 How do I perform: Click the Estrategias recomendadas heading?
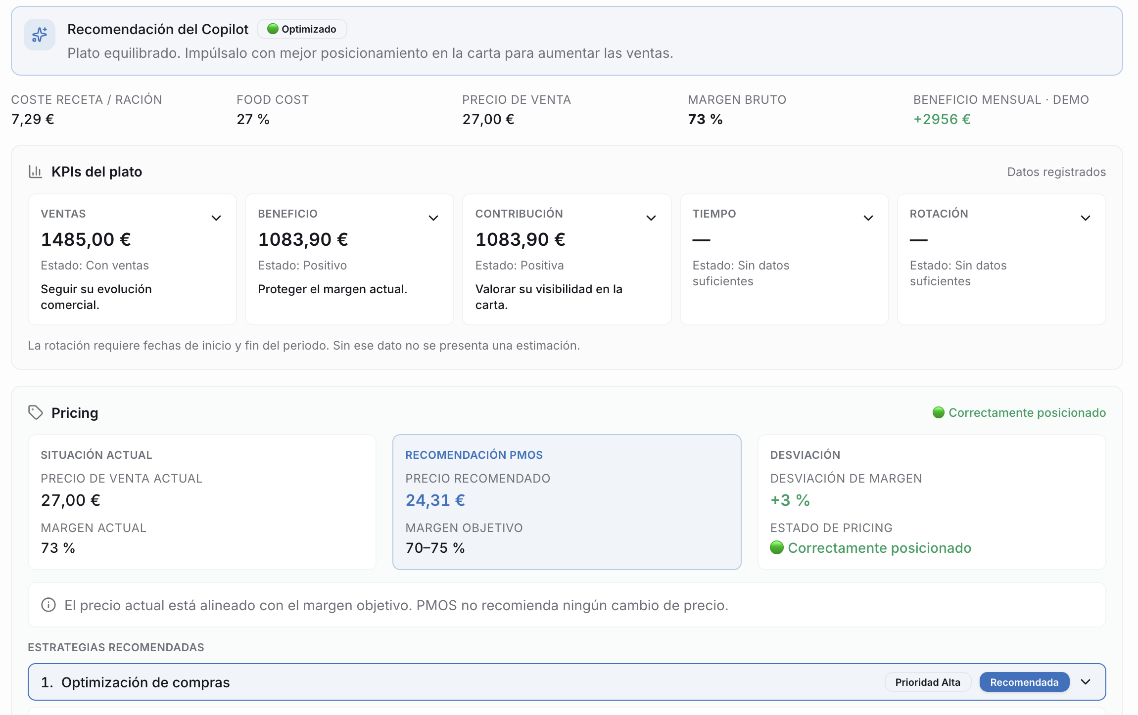pos(116,647)
